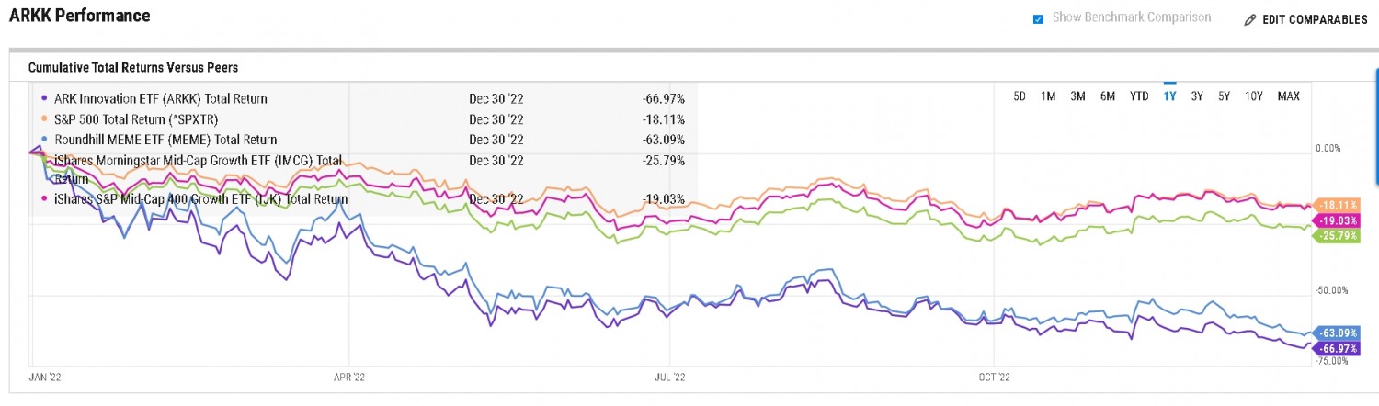Click the orange S&P 500 legend dot

46,119
